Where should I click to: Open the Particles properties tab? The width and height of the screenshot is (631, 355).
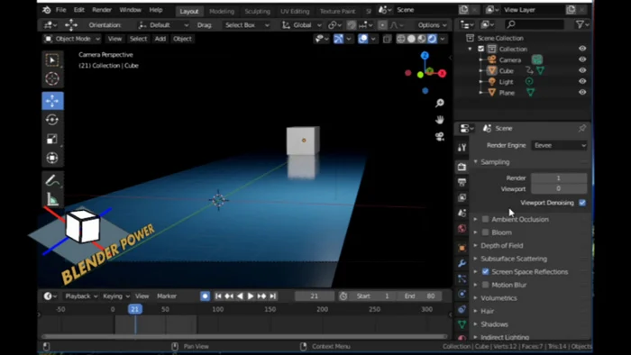(462, 278)
